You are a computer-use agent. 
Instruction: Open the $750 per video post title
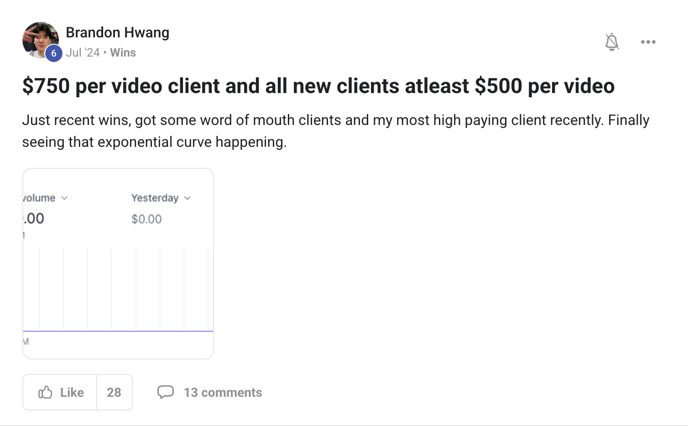pyautogui.click(x=318, y=86)
